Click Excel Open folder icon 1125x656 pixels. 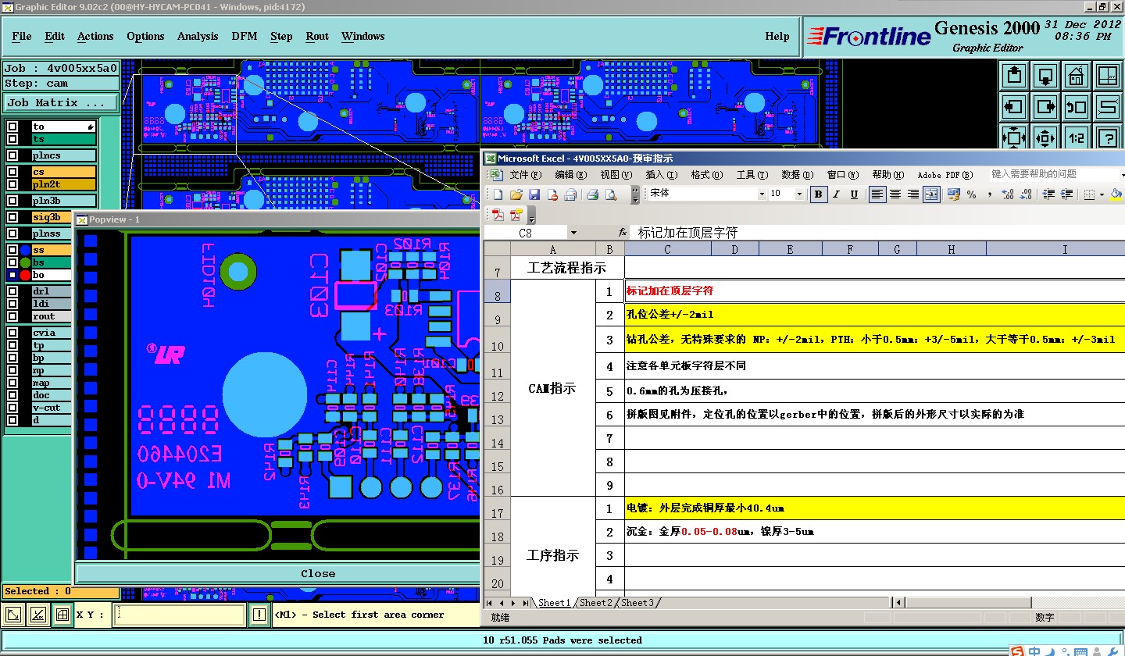[516, 194]
